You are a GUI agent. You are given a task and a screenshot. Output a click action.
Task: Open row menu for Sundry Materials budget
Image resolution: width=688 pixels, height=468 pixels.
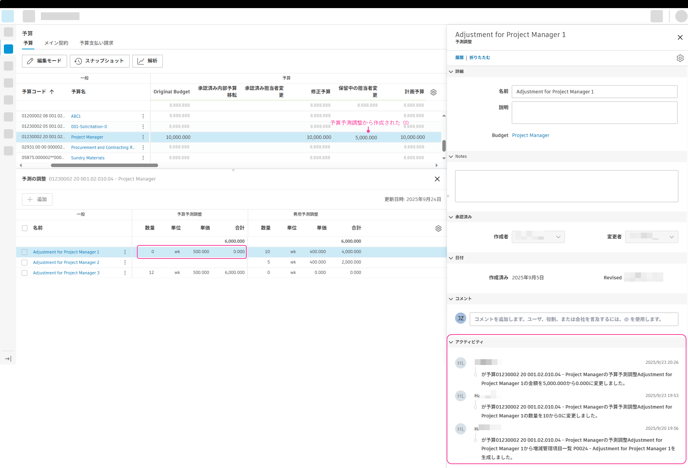pyautogui.click(x=143, y=158)
